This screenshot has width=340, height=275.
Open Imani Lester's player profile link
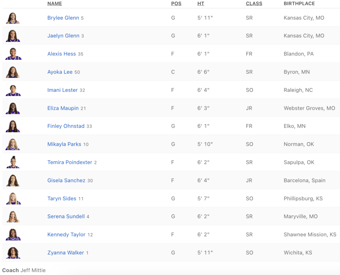[x=62, y=90]
